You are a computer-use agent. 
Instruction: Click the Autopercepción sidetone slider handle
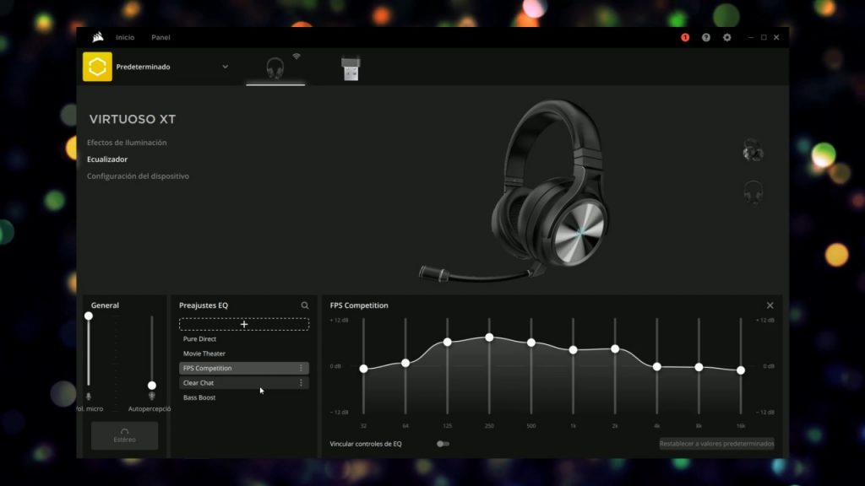(x=152, y=386)
